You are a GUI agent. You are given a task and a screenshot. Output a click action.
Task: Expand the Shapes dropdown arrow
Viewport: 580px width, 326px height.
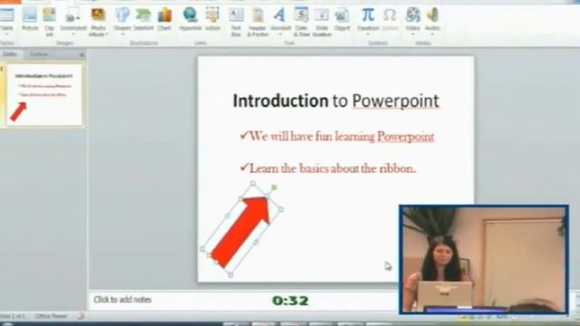pos(122,34)
